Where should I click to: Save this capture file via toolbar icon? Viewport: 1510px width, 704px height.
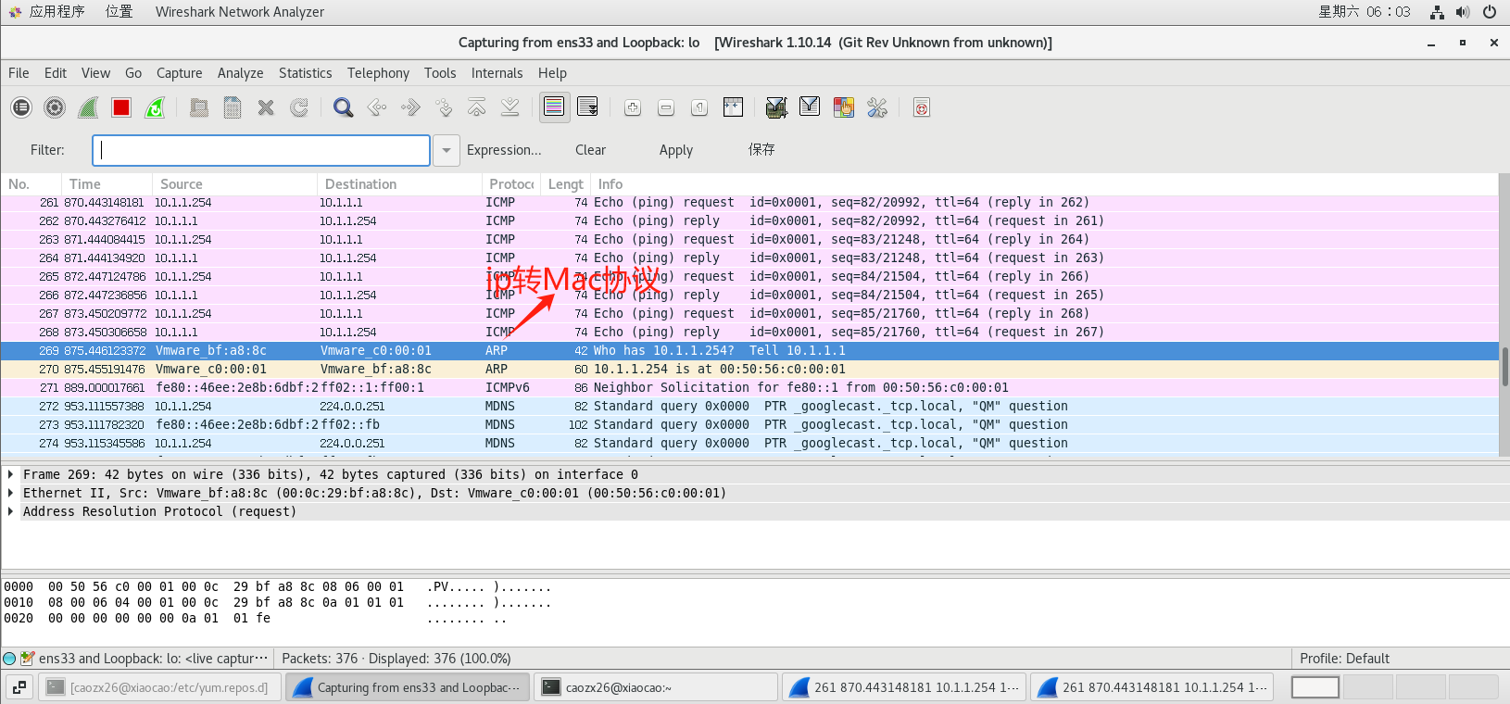[x=233, y=107]
